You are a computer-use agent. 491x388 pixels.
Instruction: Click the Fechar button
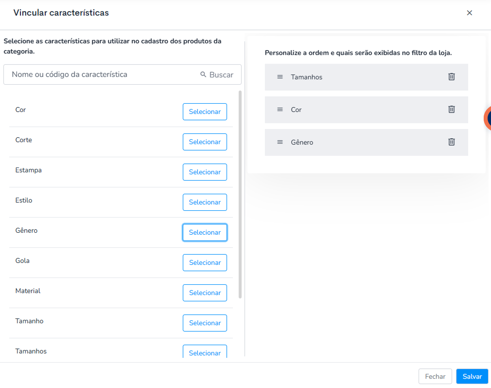[435, 376]
